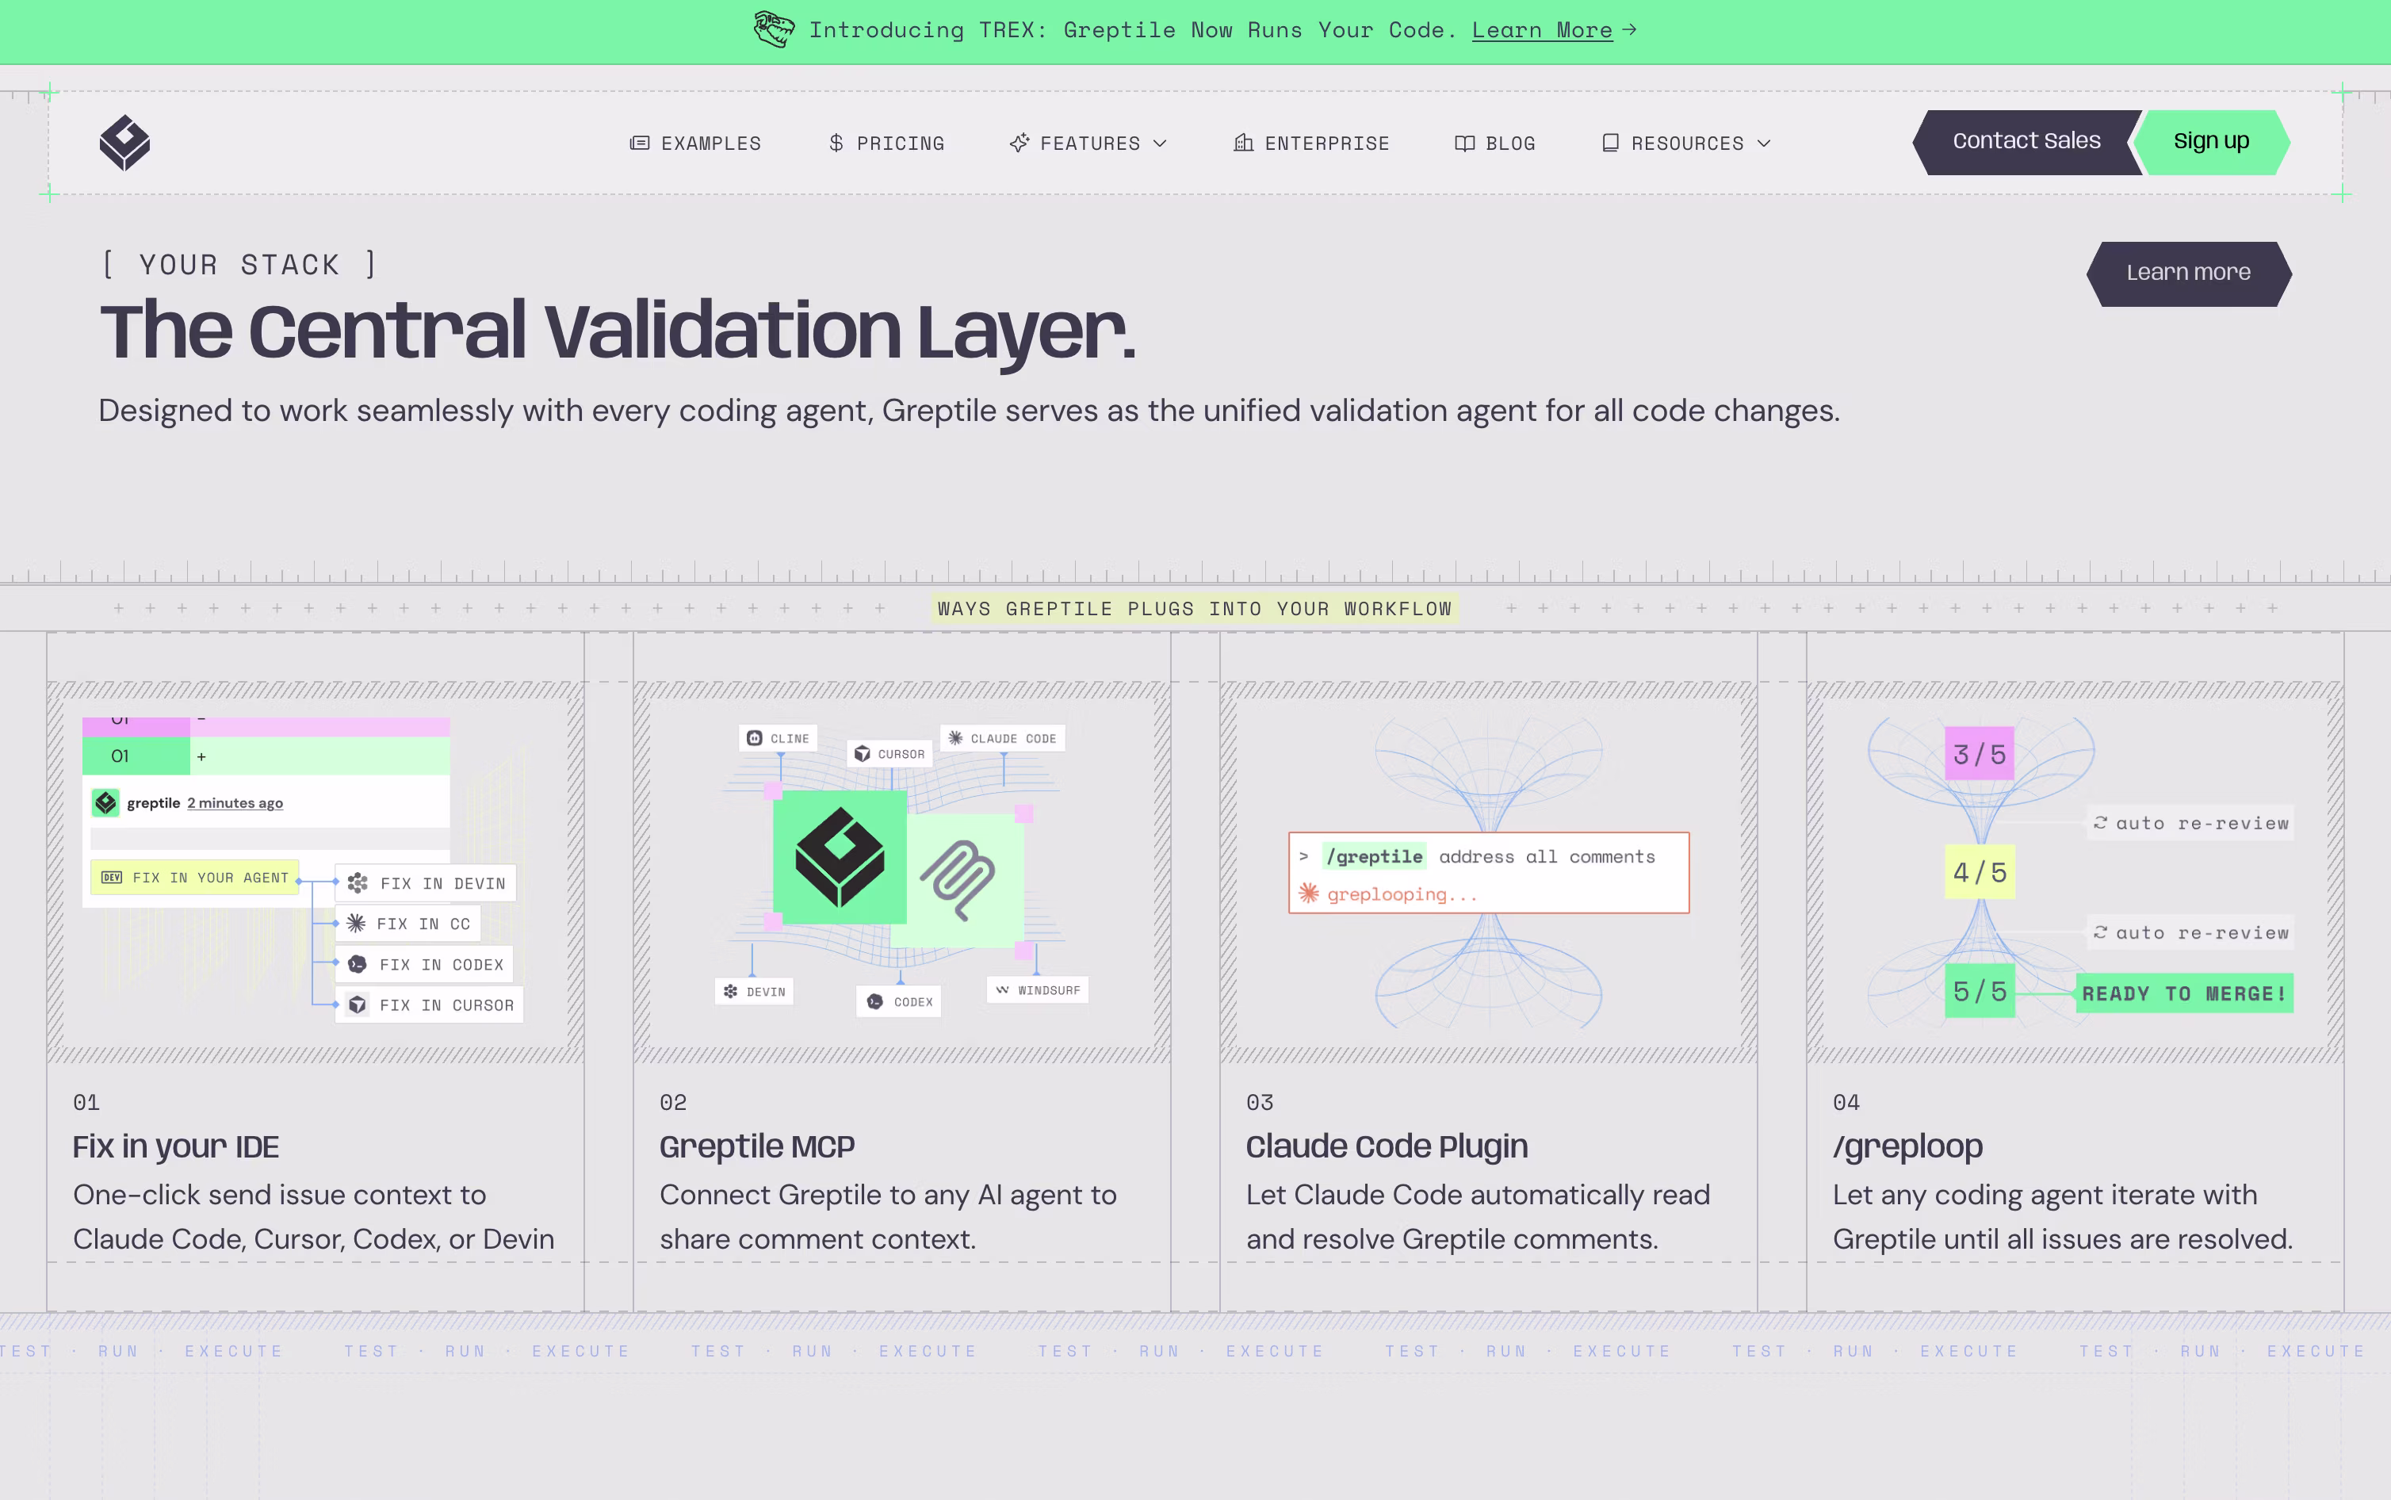The image size is (2391, 1500).
Task: Click the DEV badge icon on Fix in Your Agent
Action: [112, 878]
